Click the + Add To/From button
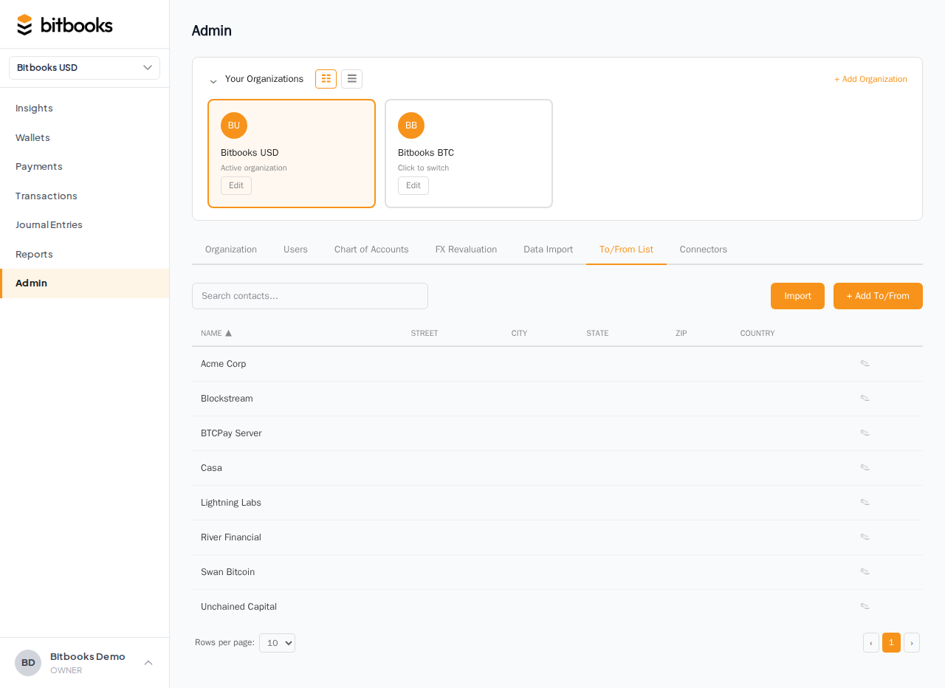 tap(878, 296)
